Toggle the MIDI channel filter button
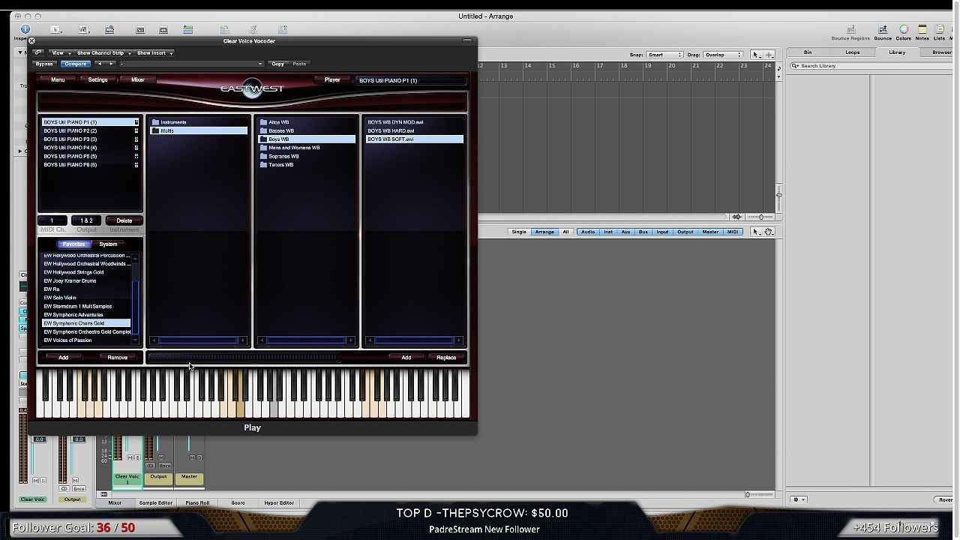 point(733,232)
